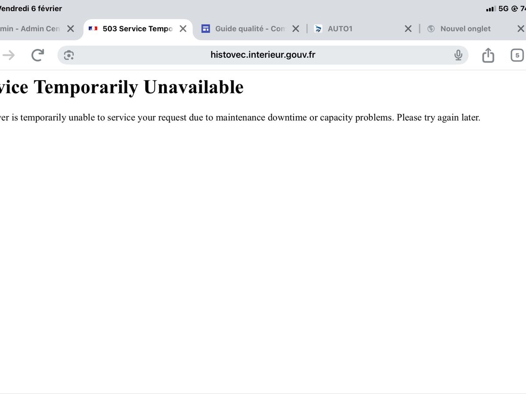Switch to the AUTO1 tab

(x=340, y=28)
